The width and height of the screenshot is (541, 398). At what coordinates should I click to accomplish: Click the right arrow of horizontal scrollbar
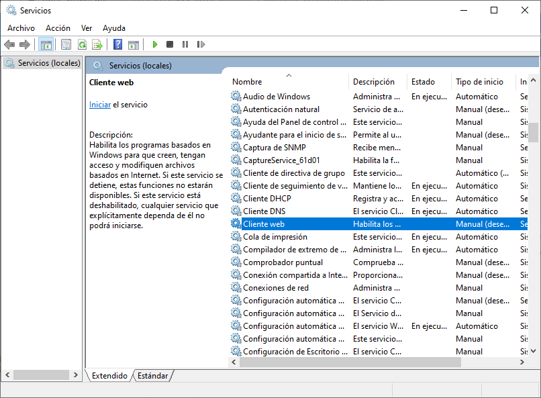pos(522,362)
